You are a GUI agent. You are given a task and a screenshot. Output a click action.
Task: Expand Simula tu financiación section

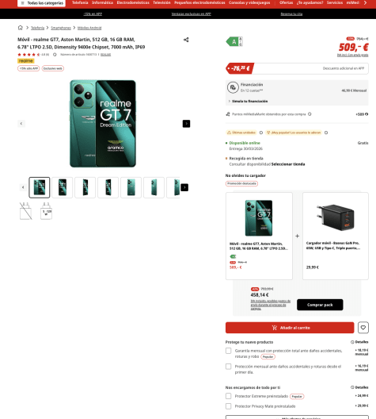[248, 102]
